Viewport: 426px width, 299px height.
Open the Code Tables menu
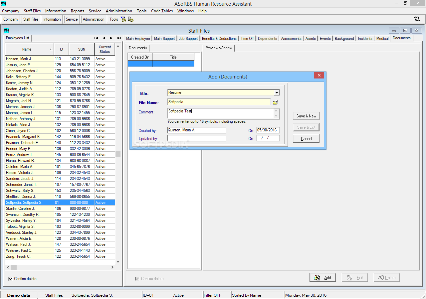coord(162,11)
